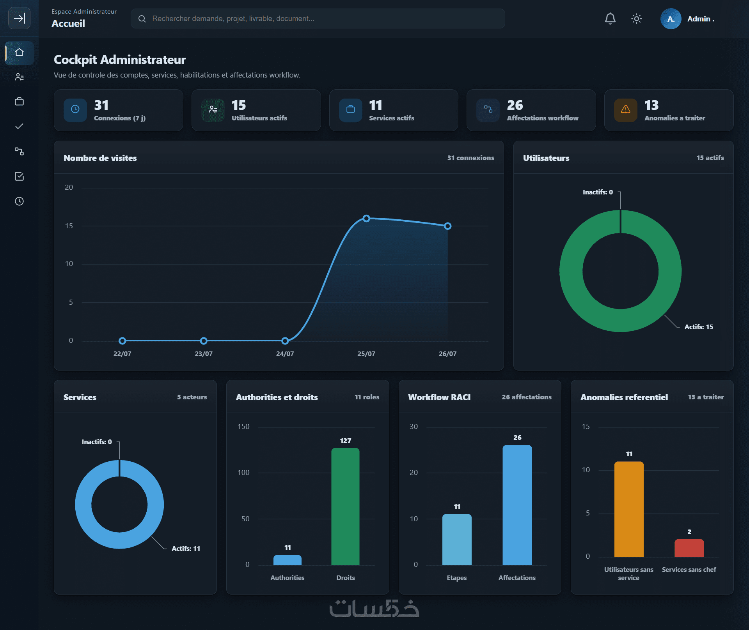The height and width of the screenshot is (630, 749).
Task: Click the green Droits bar
Action: point(345,506)
